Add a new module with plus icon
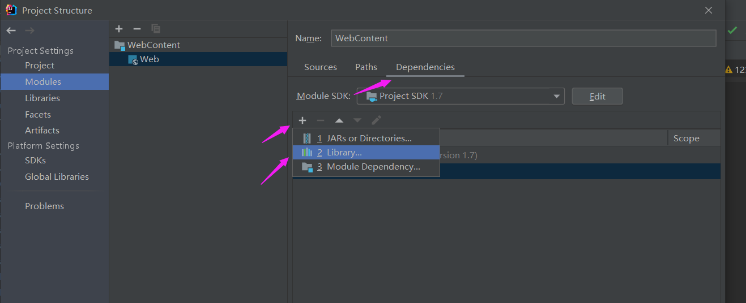Screen dimensions: 746x303 (119, 29)
